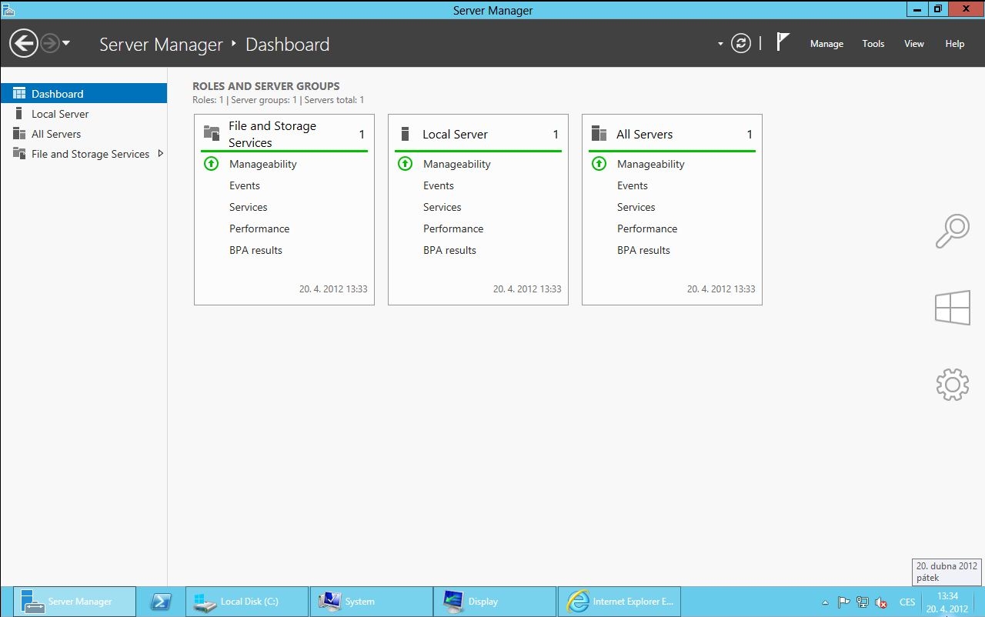Click the Action Center flag tray icon
This screenshot has width=985, height=617.
click(844, 602)
